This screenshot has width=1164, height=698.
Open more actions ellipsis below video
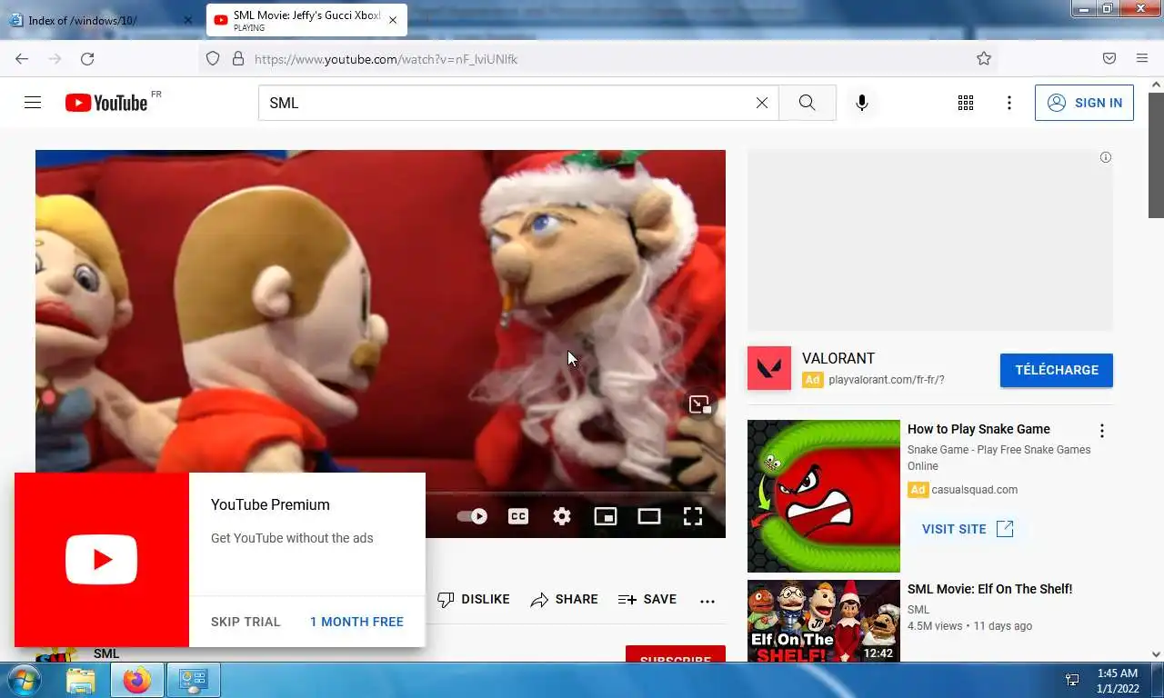(x=707, y=600)
